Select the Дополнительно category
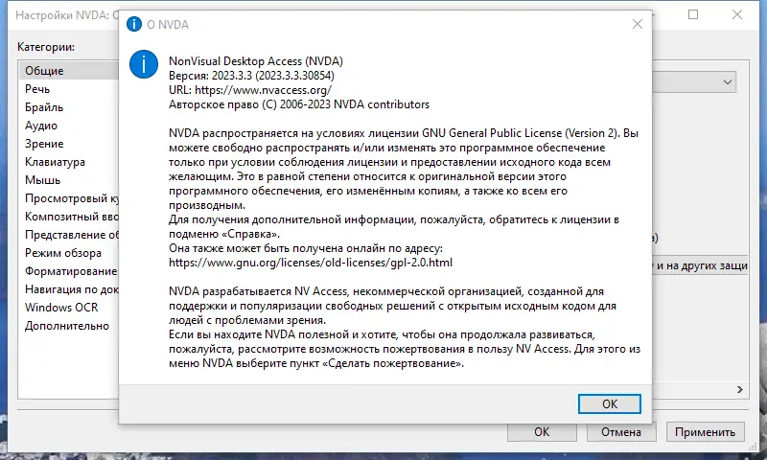This screenshot has height=460, width=767. [68, 326]
